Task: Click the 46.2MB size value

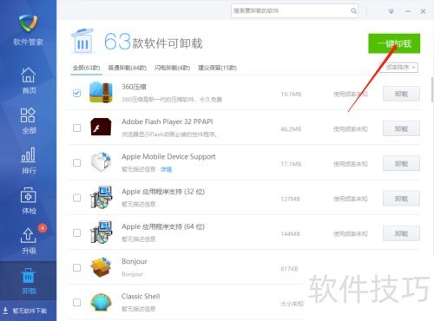Action: click(291, 129)
